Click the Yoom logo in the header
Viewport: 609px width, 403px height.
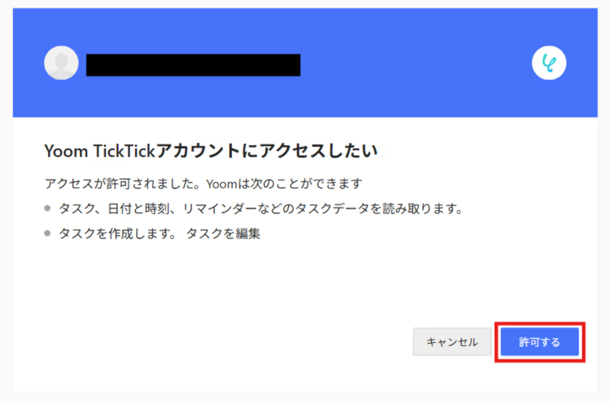coord(549,63)
